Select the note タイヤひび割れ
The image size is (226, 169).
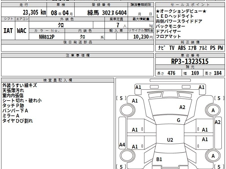tap(18, 121)
